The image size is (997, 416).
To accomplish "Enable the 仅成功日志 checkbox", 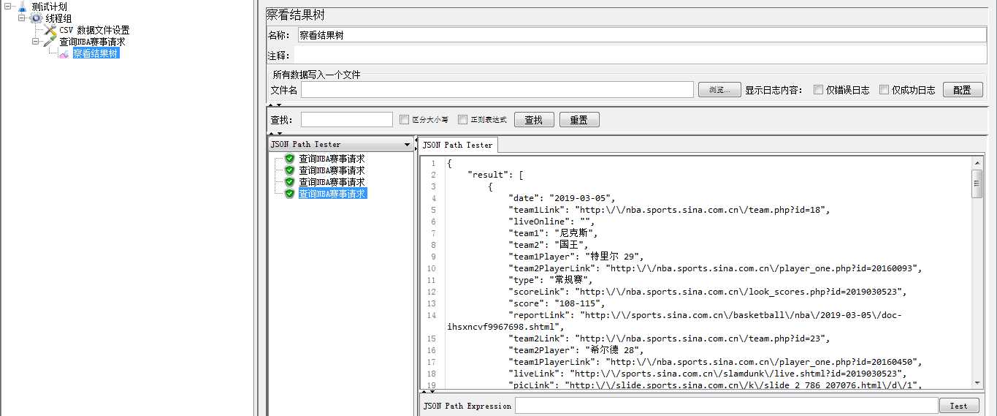I will [884, 90].
